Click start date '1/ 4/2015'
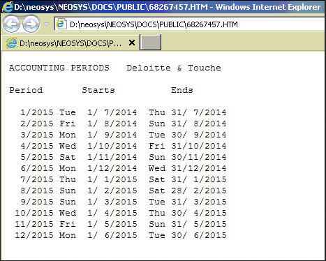The image size is (326, 261). (x=112, y=213)
